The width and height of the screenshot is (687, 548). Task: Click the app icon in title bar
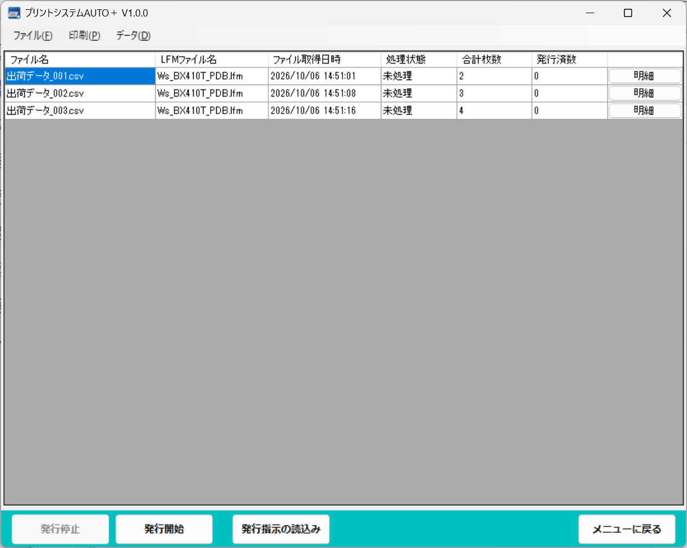[x=14, y=13]
